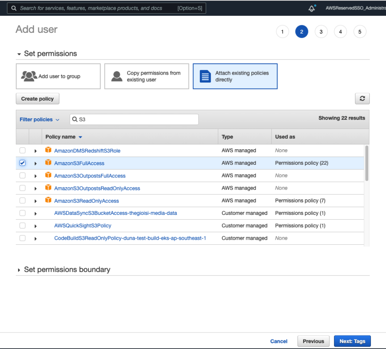Go to wizard step 3
Image resolution: width=386 pixels, height=349 pixels.
321,32
